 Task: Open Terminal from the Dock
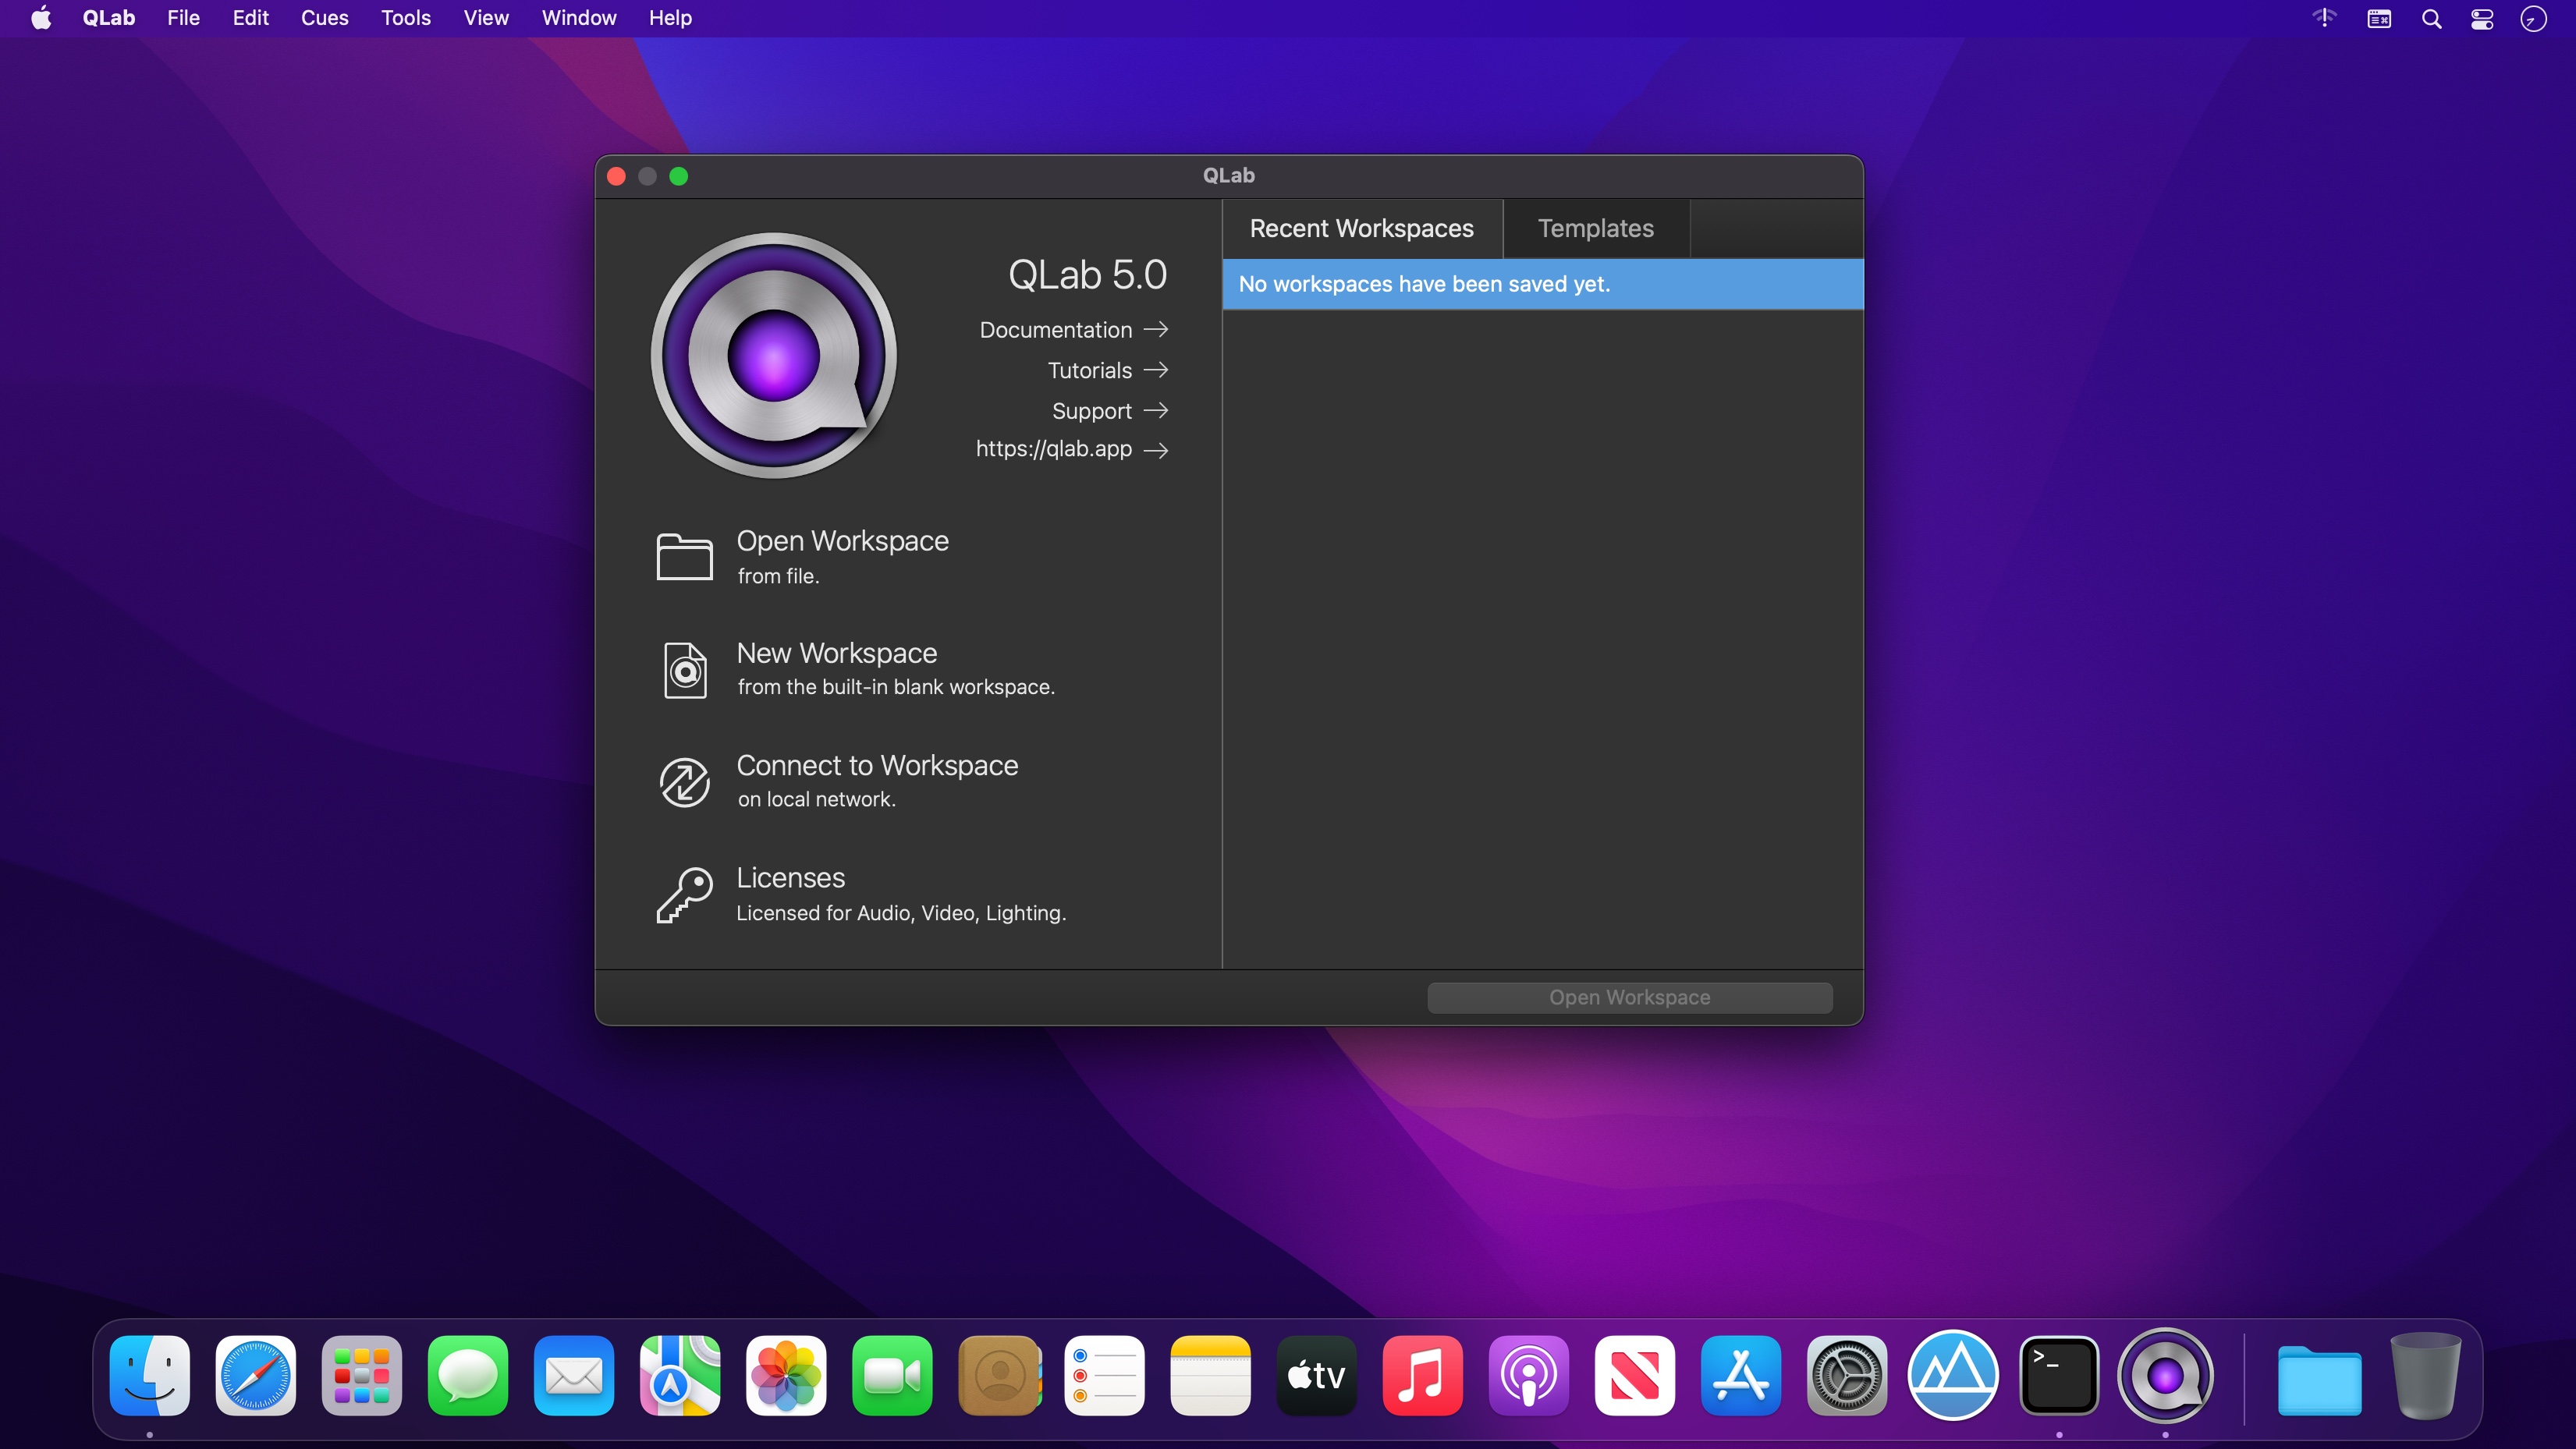point(2059,1375)
